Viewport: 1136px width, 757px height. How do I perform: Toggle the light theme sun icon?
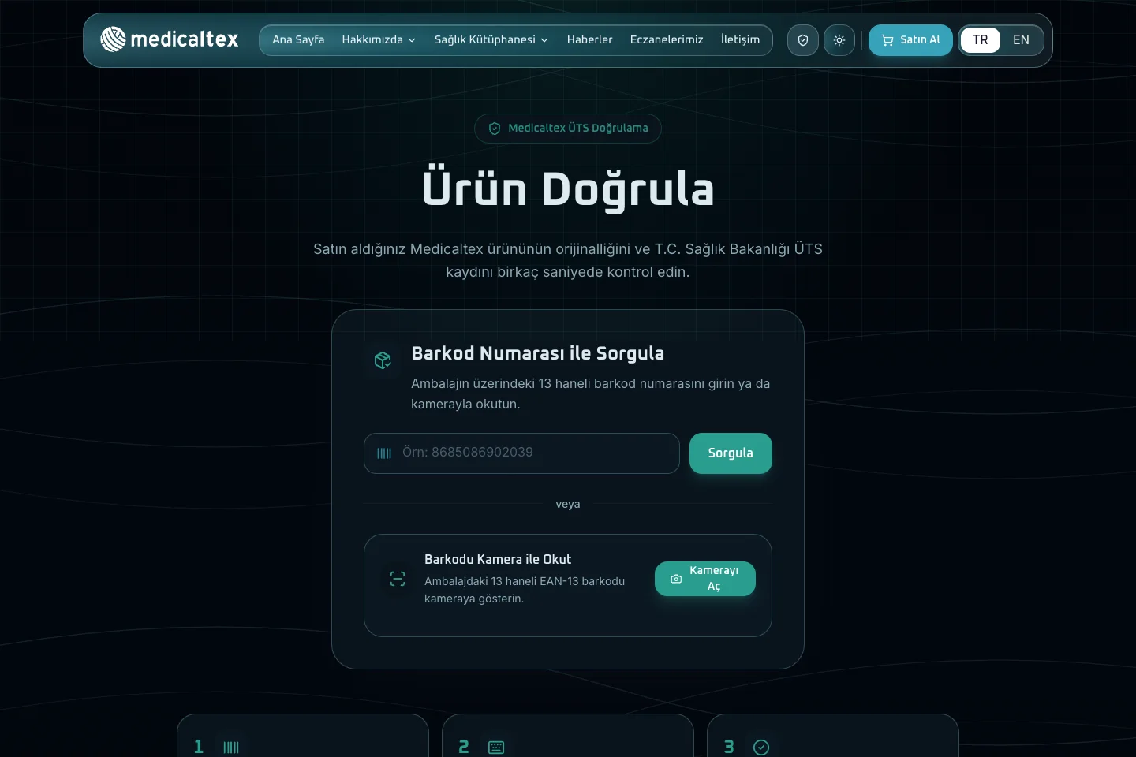coord(839,40)
